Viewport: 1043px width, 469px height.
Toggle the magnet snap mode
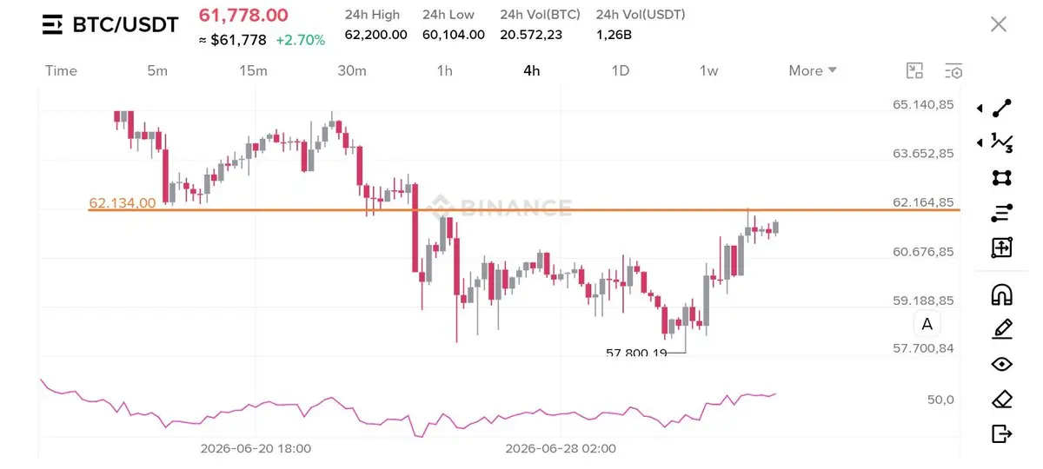(1002, 294)
